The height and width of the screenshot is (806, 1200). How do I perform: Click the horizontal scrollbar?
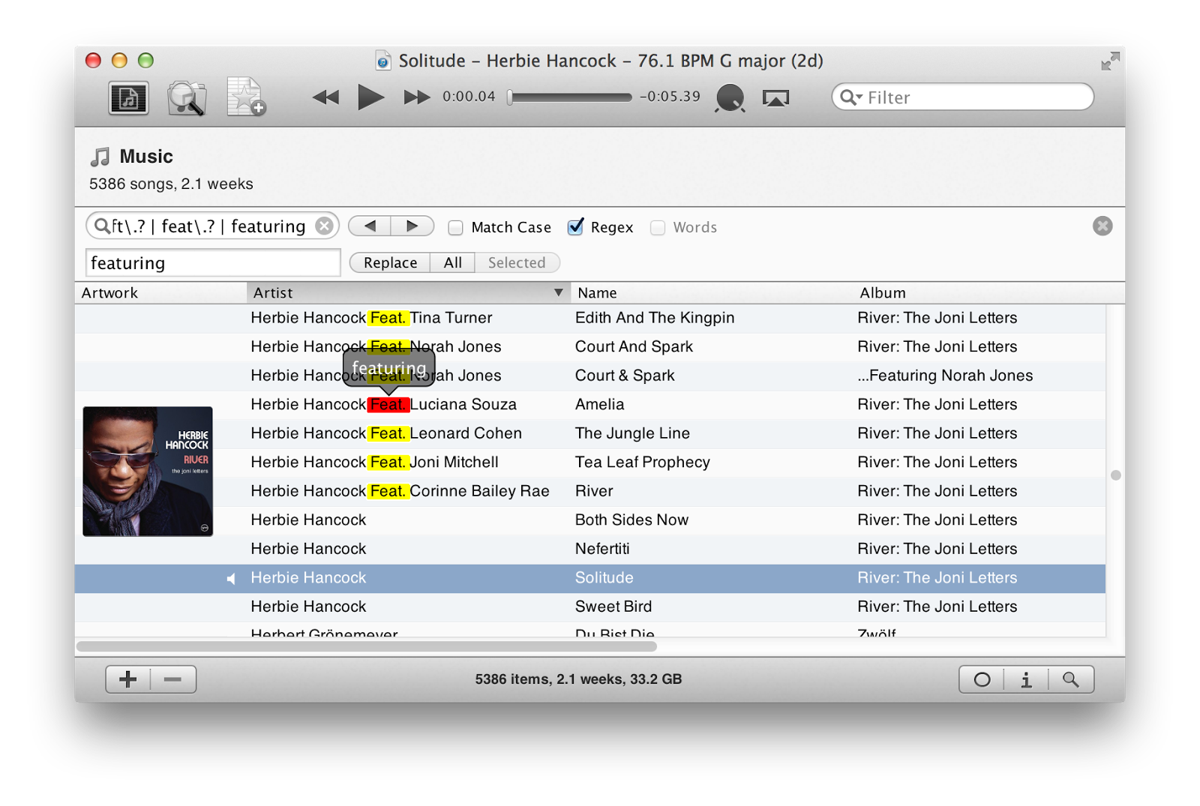tap(367, 646)
